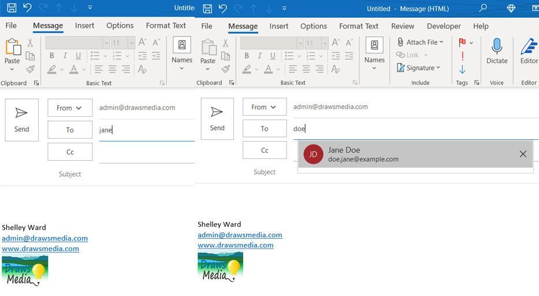Remove Jane Doe suggestion with X

pos(523,154)
